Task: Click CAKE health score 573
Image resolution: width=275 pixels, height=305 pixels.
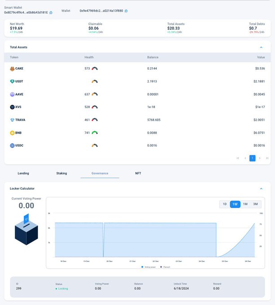Action: click(87, 69)
